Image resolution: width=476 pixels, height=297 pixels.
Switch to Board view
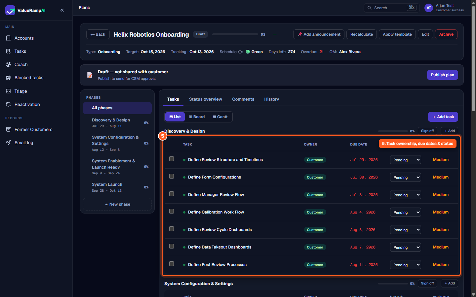[197, 117]
